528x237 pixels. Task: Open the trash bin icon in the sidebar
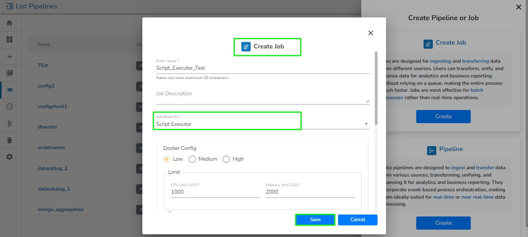coord(10,140)
